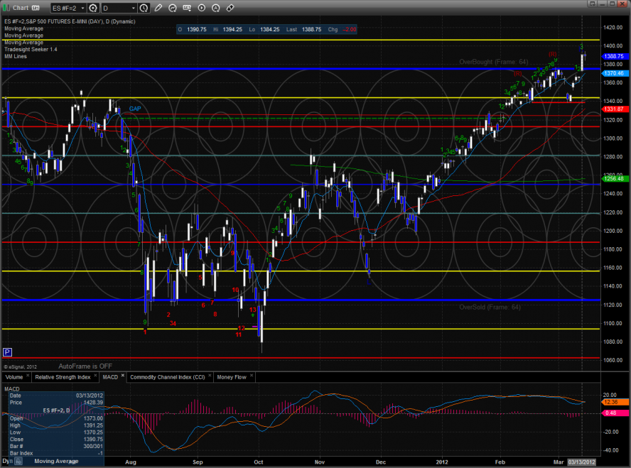Click the circled A icon in toolbar
The height and width of the screenshot is (468, 631).
pyautogui.click(x=216, y=8)
